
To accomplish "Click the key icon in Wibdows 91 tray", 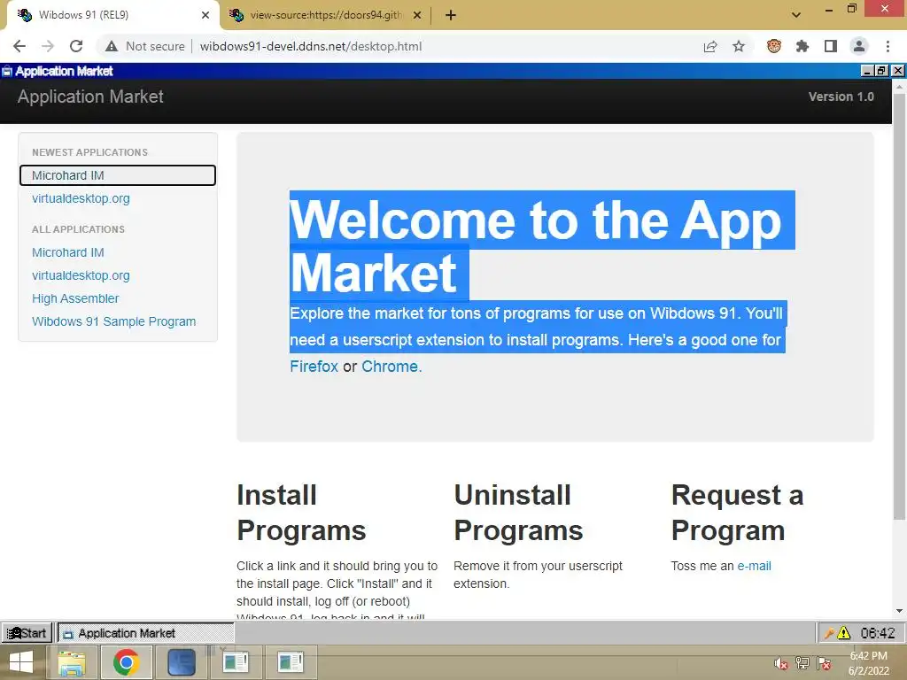I will [x=829, y=633].
